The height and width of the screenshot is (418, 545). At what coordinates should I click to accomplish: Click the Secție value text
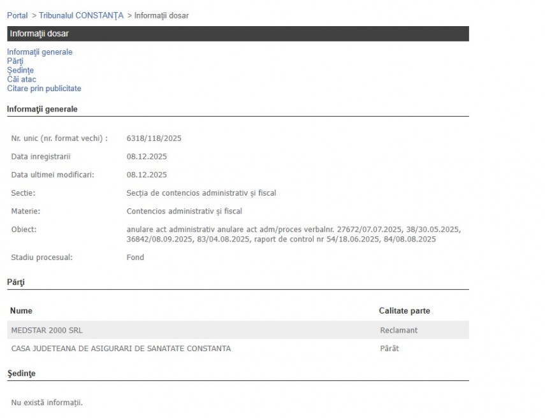201,193
